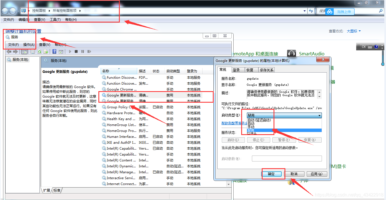Click the gear icon of Human Interface... service
This screenshot has height=200, width=386.
tap(104, 137)
